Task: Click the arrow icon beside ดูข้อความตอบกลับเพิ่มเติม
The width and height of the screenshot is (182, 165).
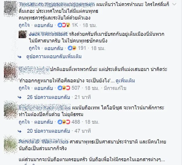Action: (19, 57)
